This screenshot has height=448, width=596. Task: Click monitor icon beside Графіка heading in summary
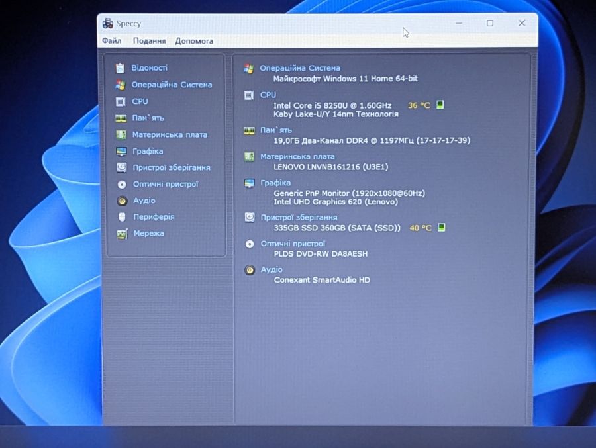click(250, 183)
